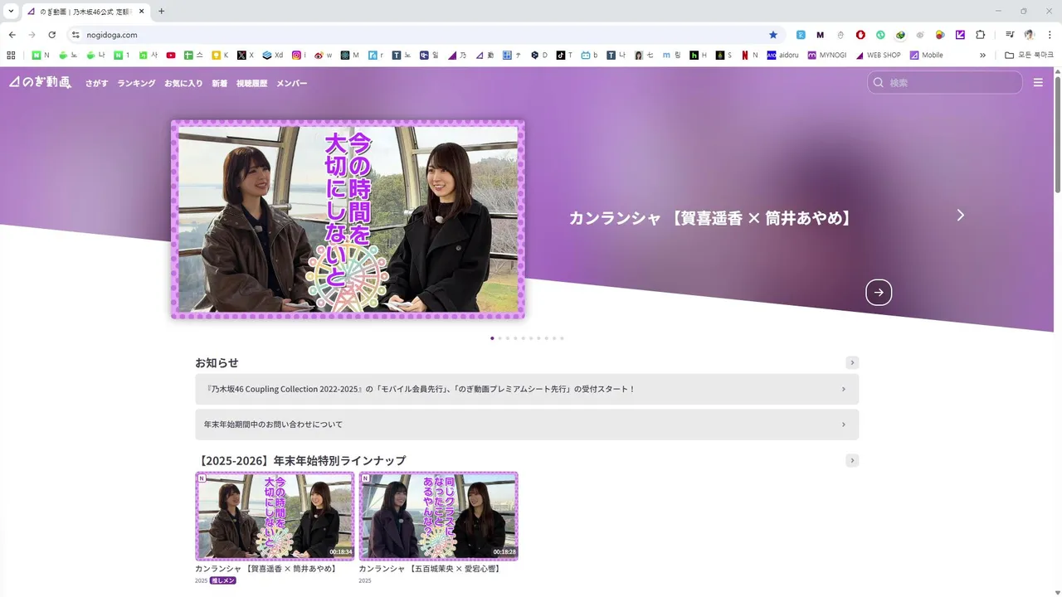This screenshot has width=1062, height=597.
Task: Bookmark this page with star icon
Action: tap(773, 35)
